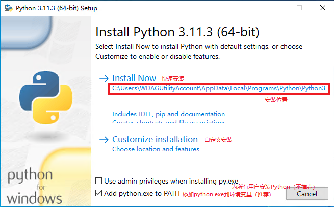The width and height of the screenshot is (334, 207).
Task: Cancel the Python setup
Action: [x=307, y=194]
